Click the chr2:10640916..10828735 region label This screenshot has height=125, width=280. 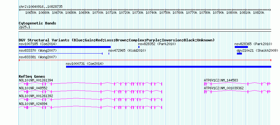[41, 7]
